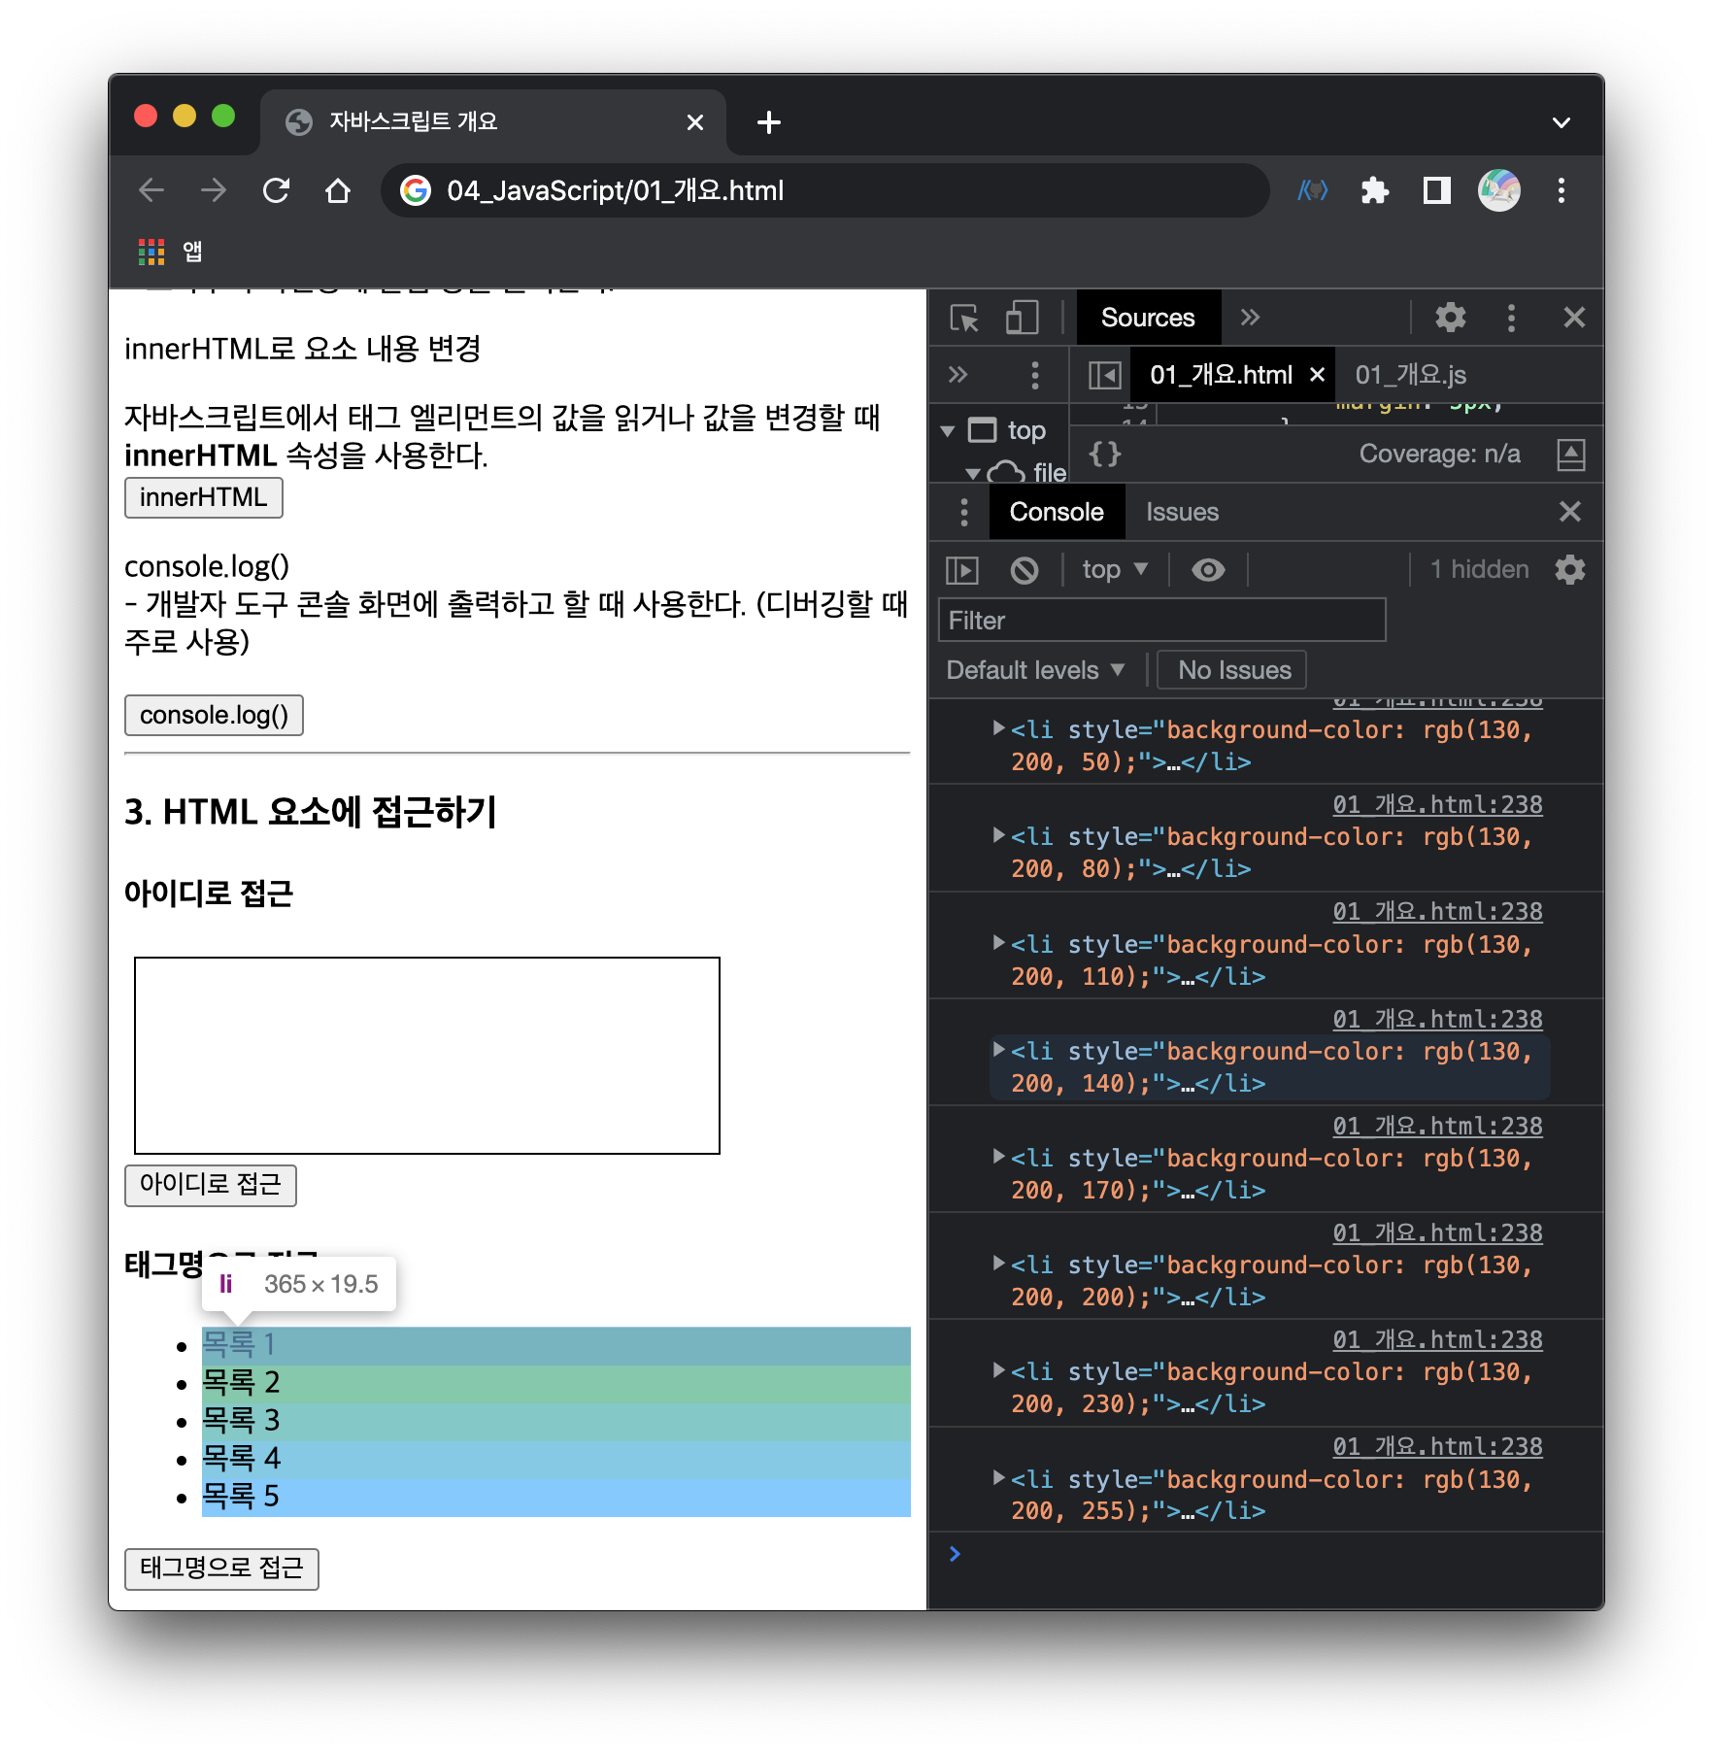
Task: Collapse the top frame tree node
Action: click(x=948, y=430)
